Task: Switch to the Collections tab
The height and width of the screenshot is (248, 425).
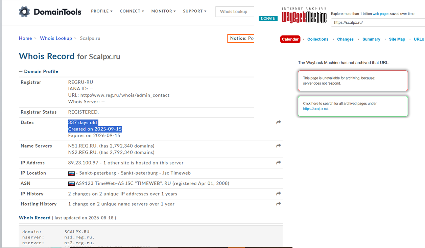Action: (318, 39)
